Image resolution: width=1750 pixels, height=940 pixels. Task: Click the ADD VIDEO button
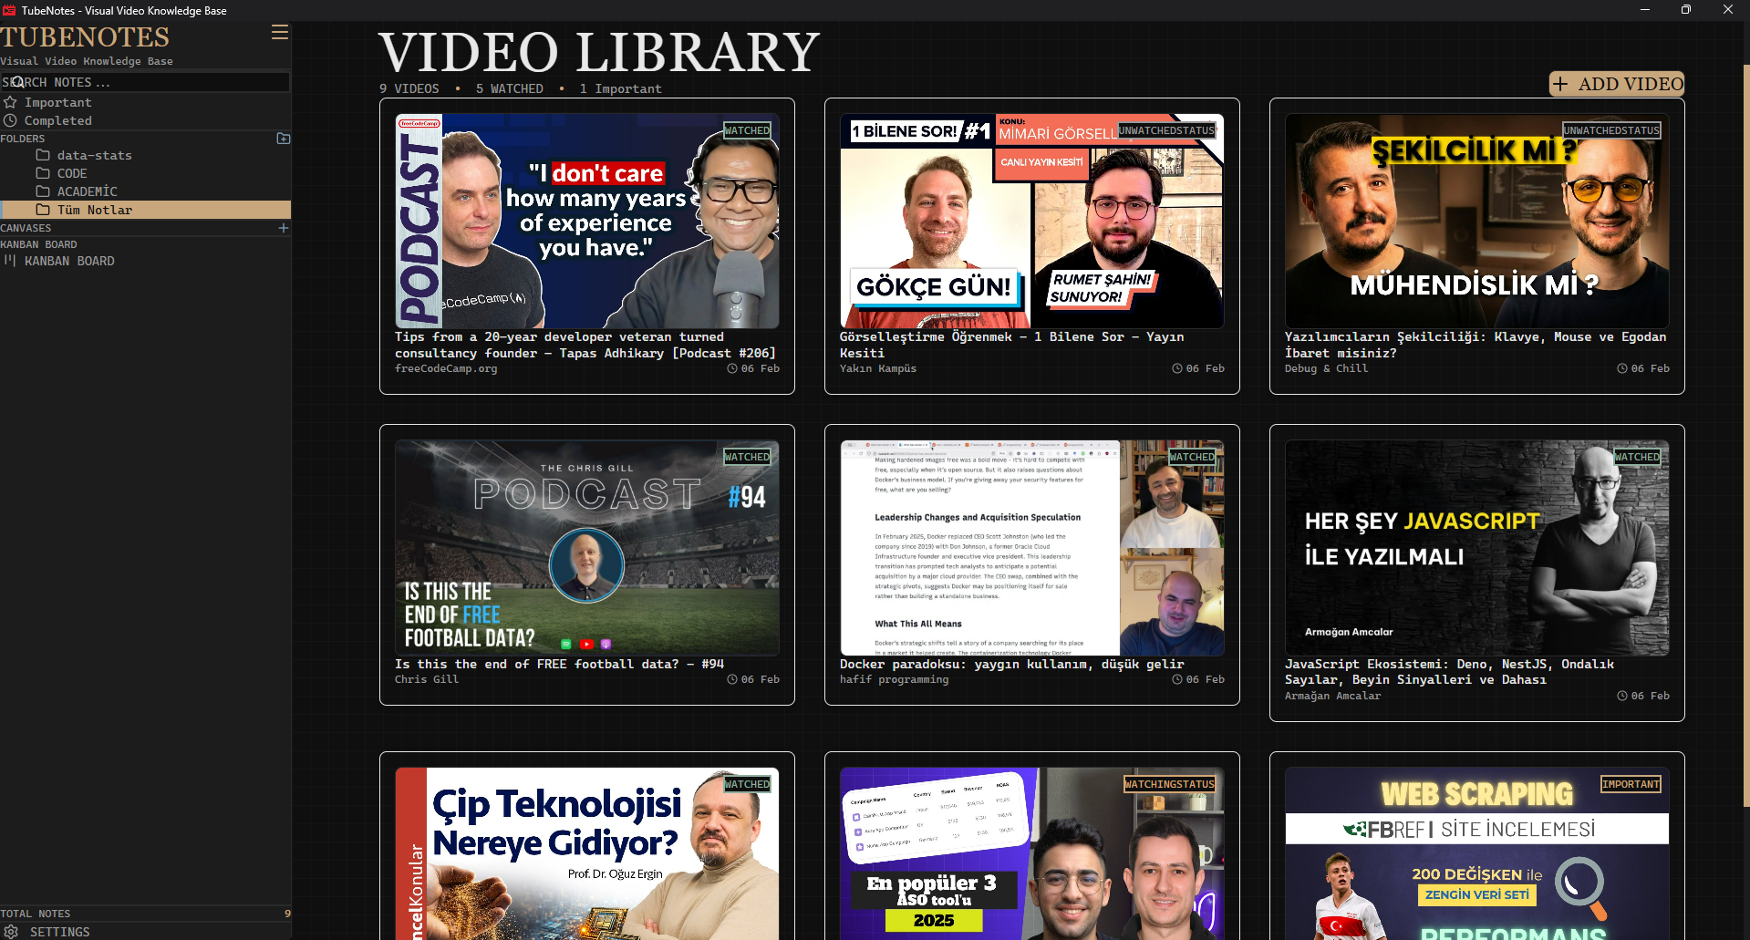tap(1615, 84)
